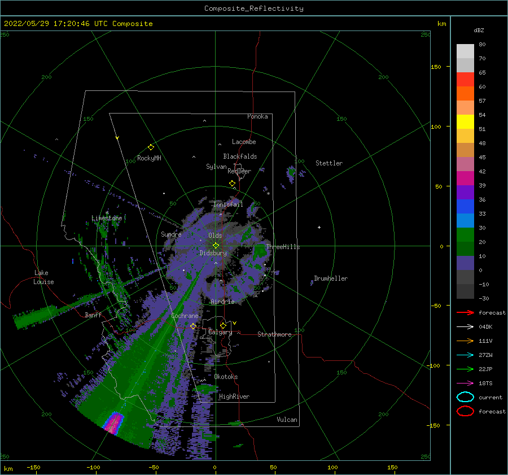Click the Drumheller label

click(x=331, y=278)
